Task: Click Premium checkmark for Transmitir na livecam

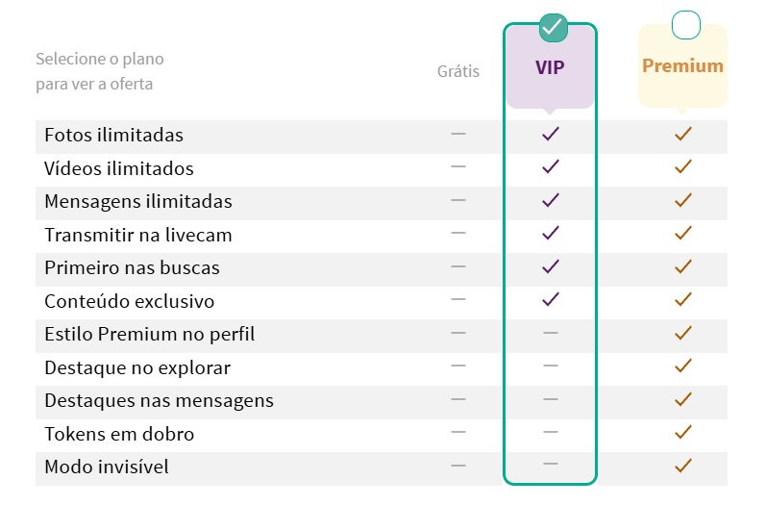Action: tap(683, 233)
